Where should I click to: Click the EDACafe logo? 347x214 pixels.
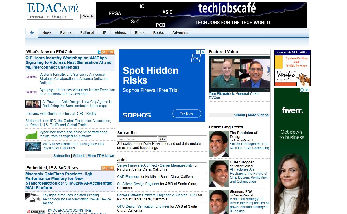pos(53,8)
